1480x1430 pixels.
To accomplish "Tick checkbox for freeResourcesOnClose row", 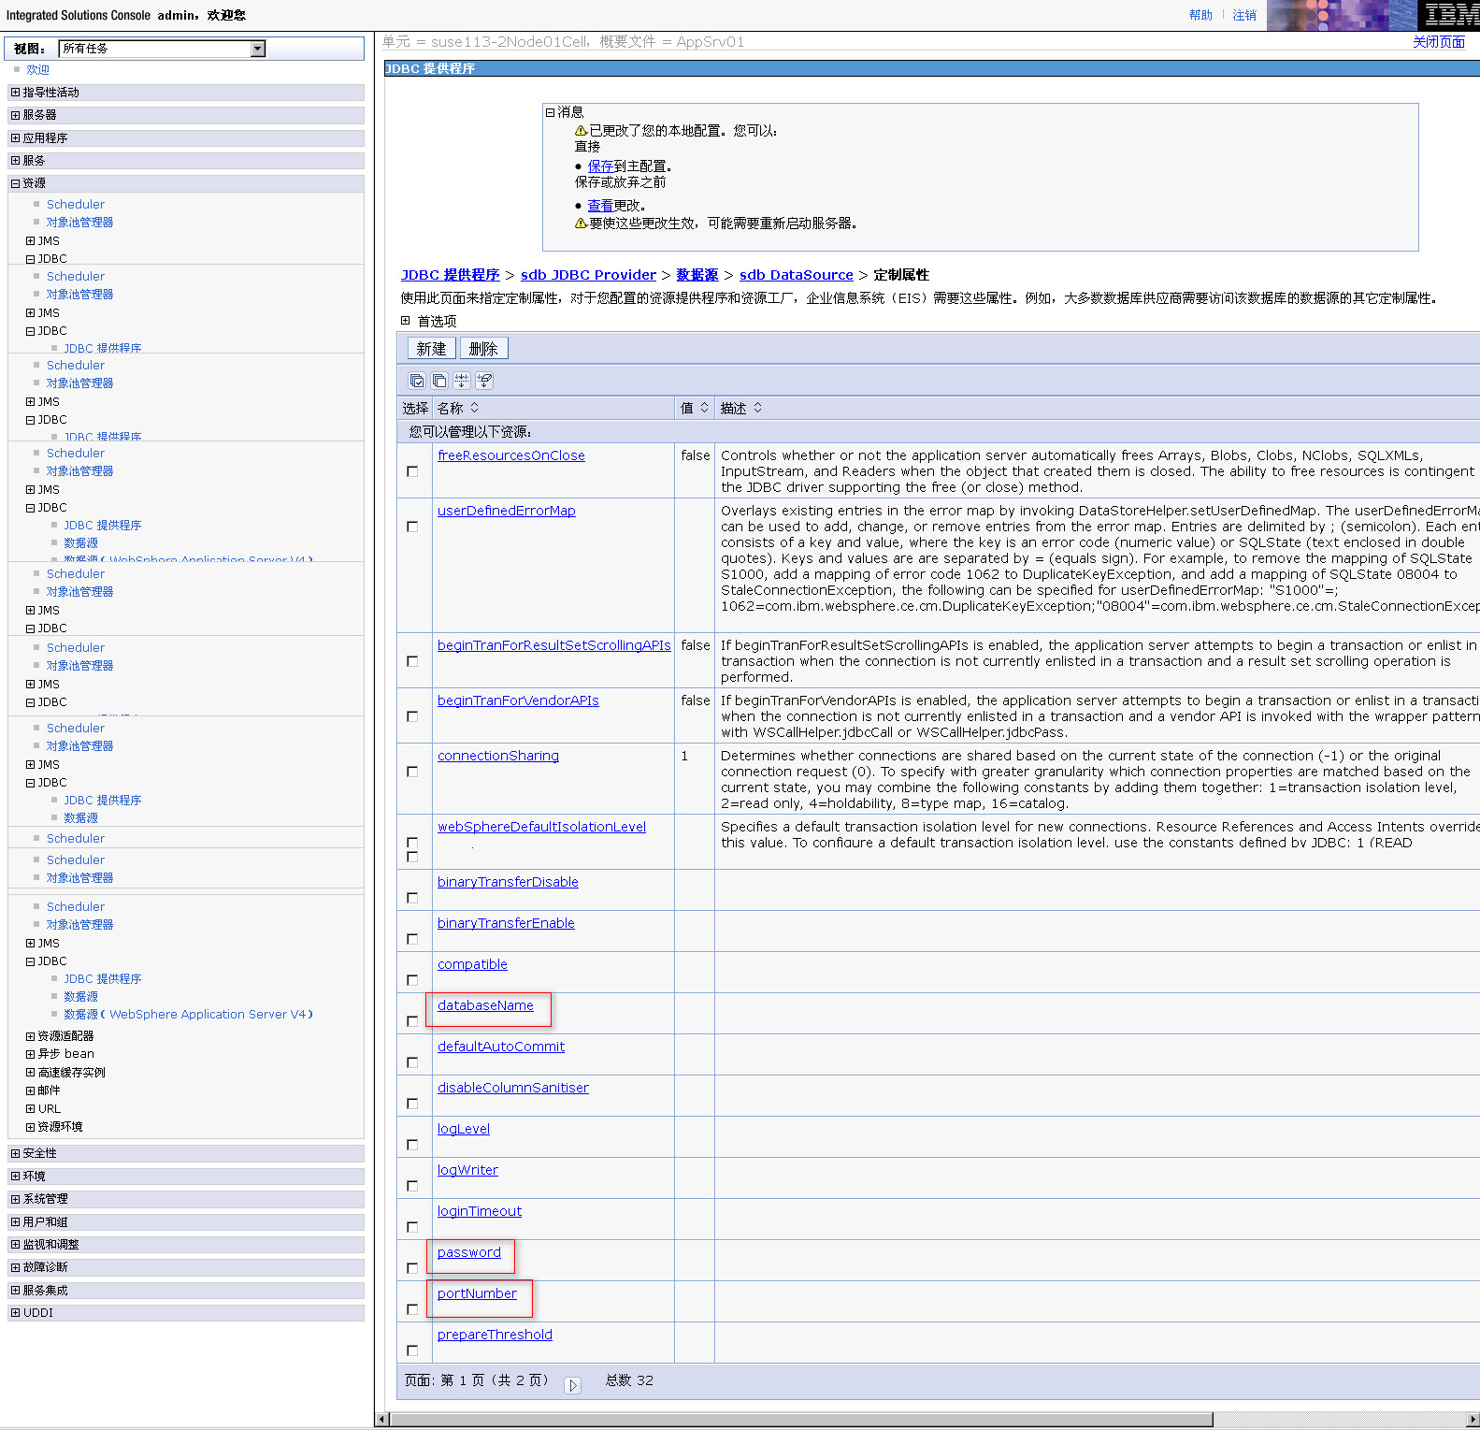I will pyautogui.click(x=412, y=471).
